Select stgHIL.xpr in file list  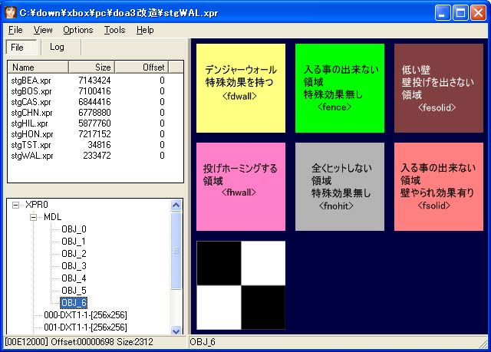[x=29, y=123]
